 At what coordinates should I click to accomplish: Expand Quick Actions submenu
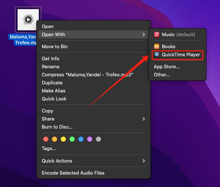coord(93,161)
